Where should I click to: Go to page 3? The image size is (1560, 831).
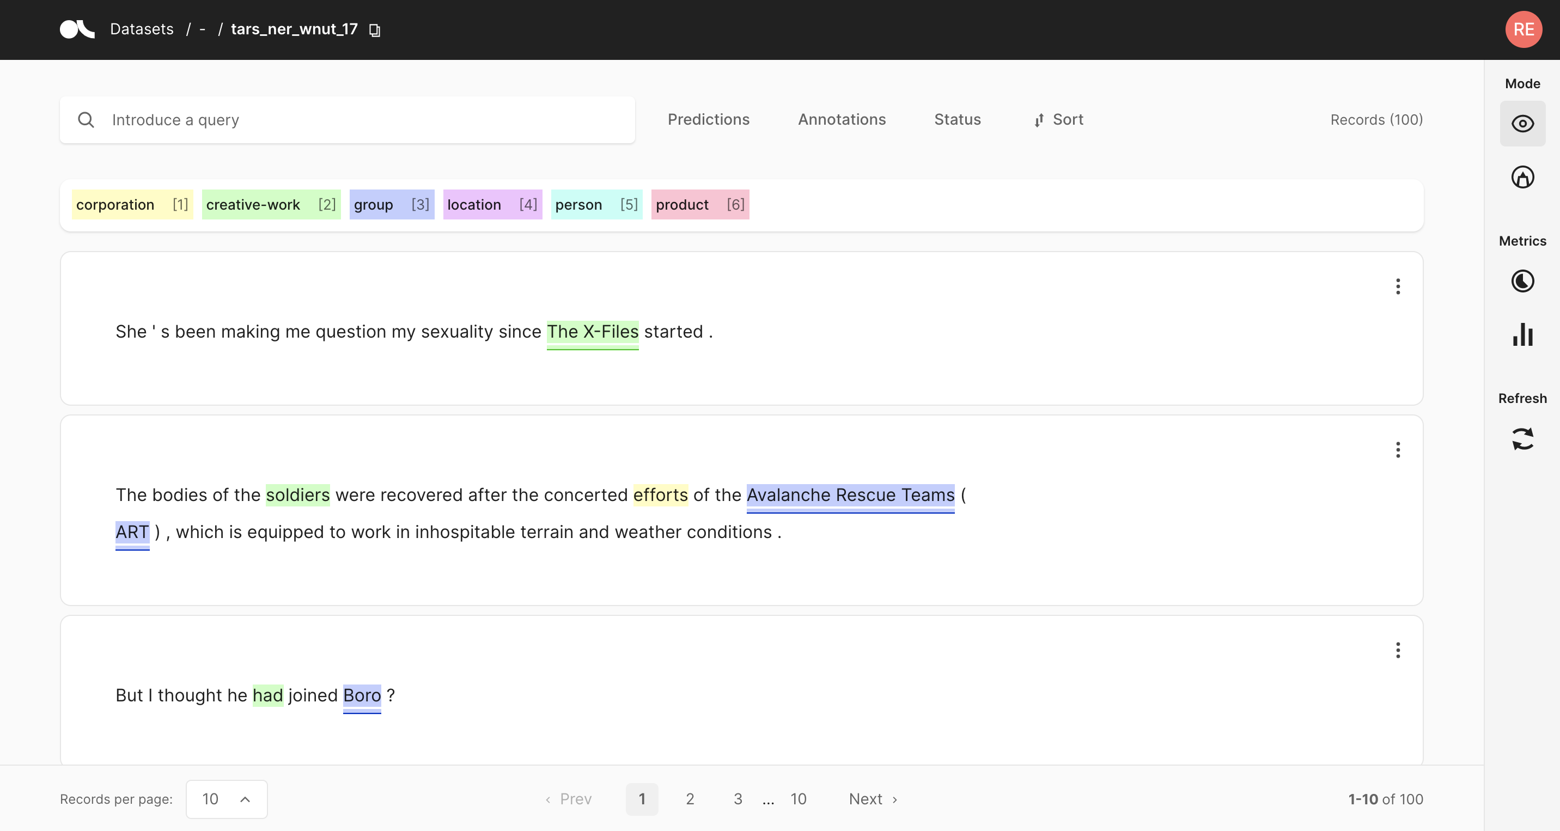[x=738, y=799]
